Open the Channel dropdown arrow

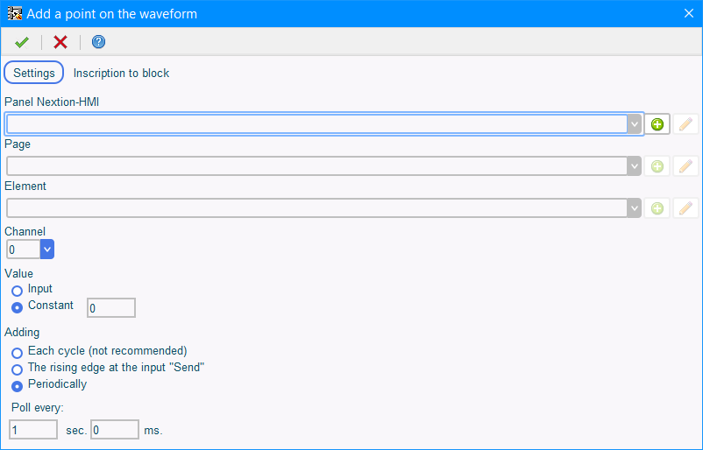(47, 250)
